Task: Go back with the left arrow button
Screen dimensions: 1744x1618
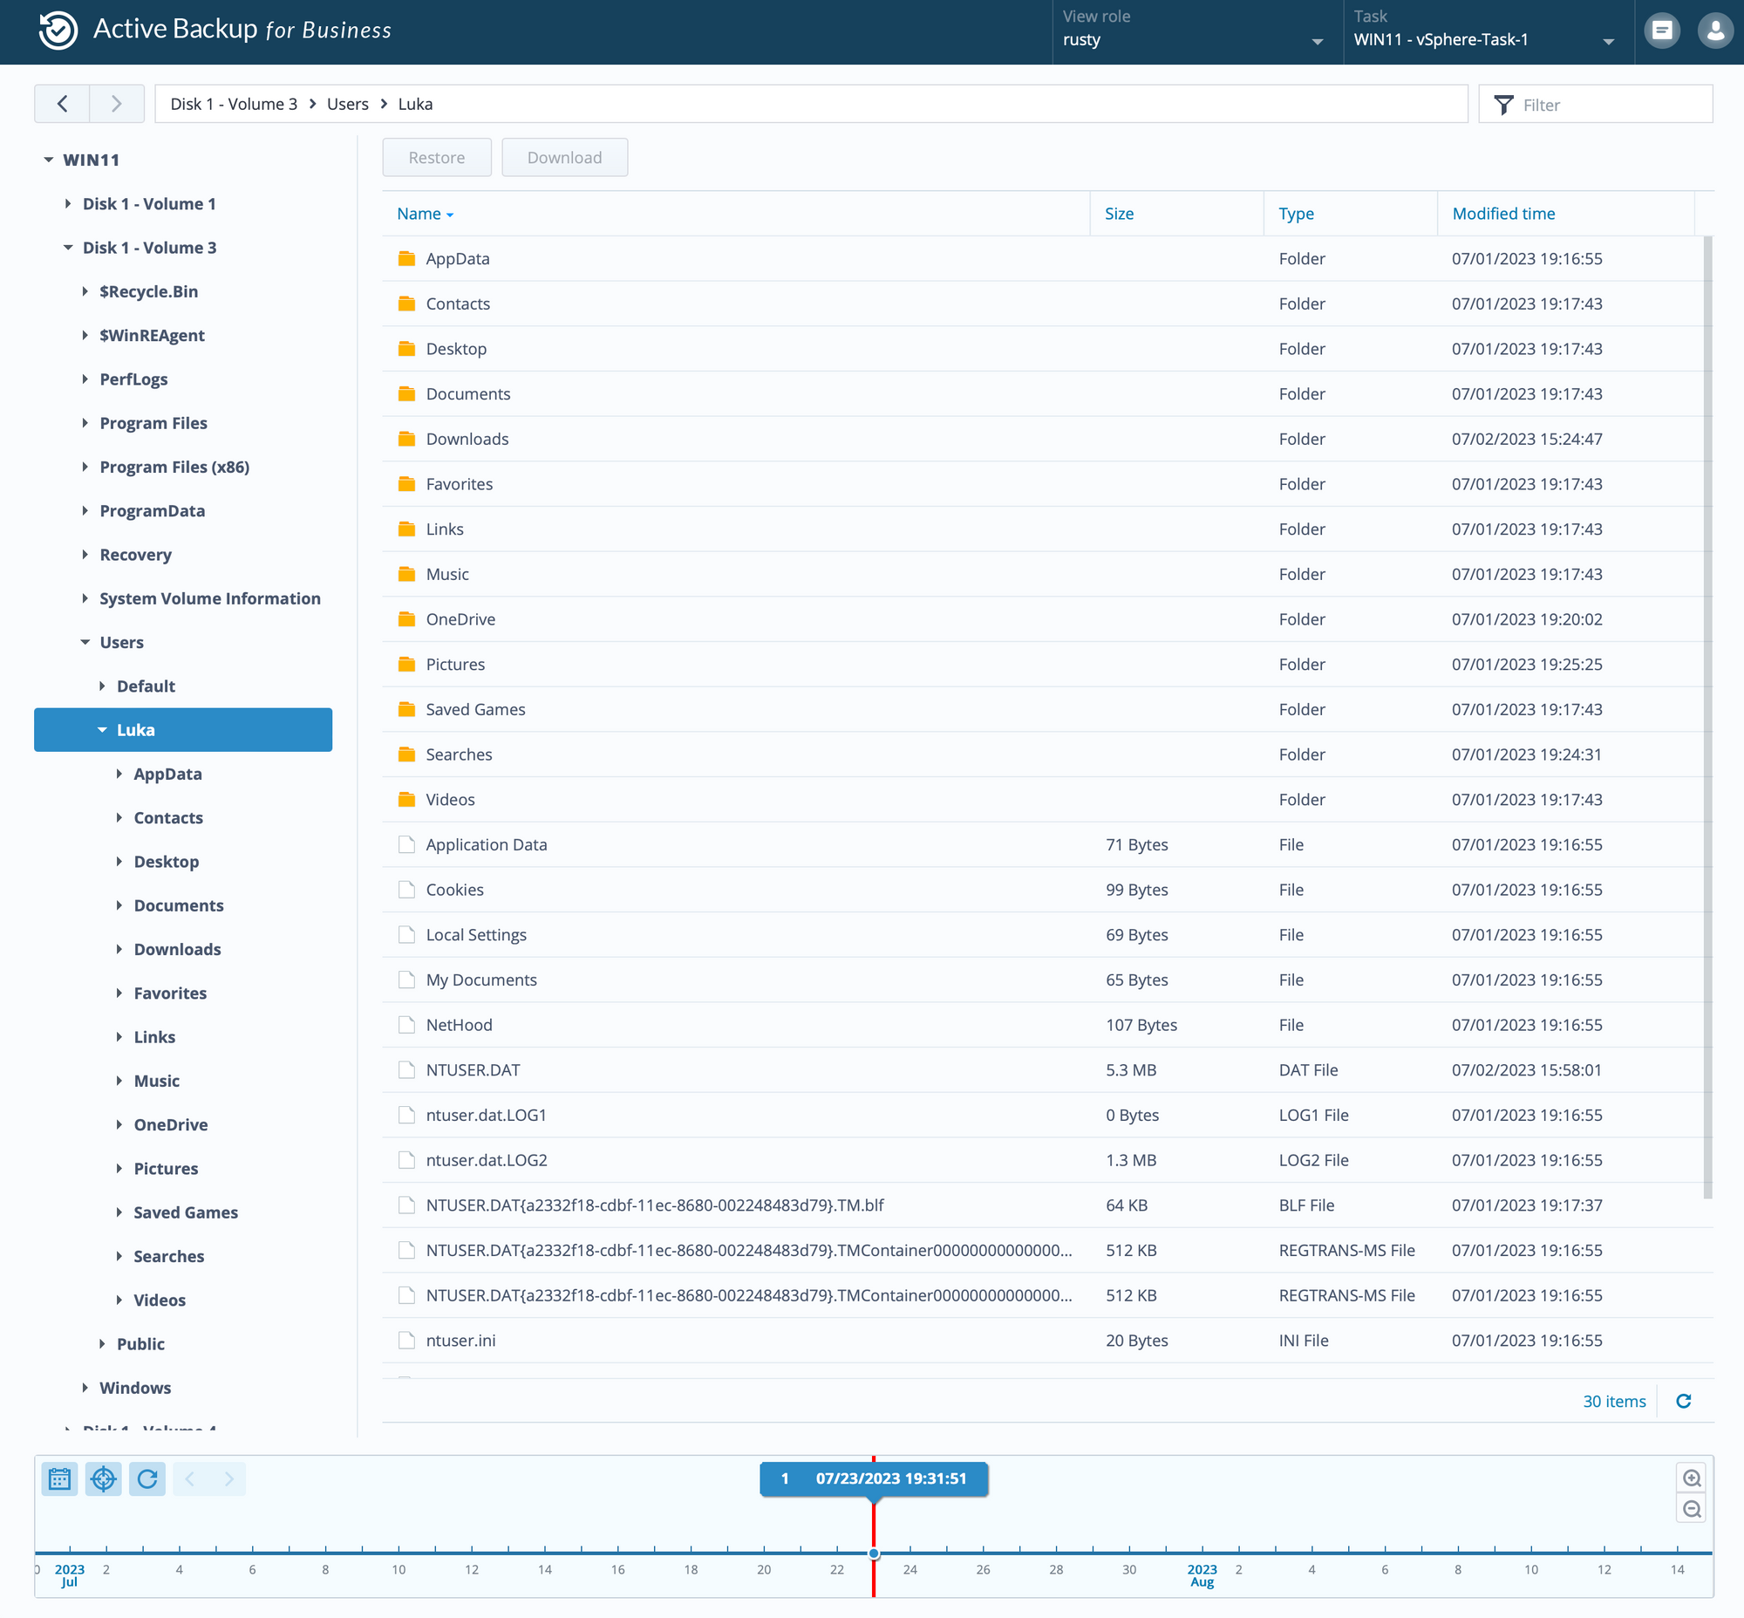Action: click(62, 104)
